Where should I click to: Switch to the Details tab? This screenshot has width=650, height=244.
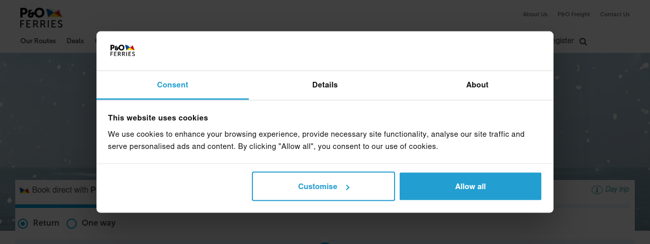325,85
